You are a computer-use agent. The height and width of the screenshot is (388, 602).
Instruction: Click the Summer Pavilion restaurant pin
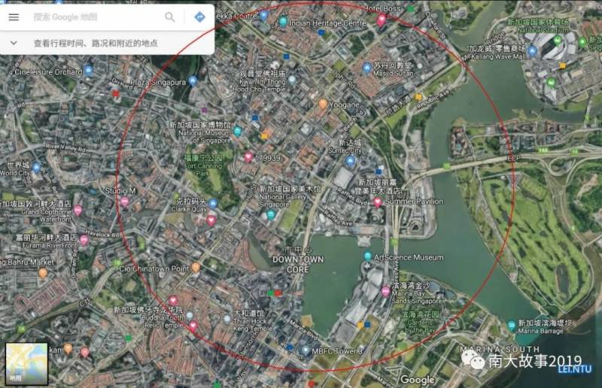tap(378, 202)
